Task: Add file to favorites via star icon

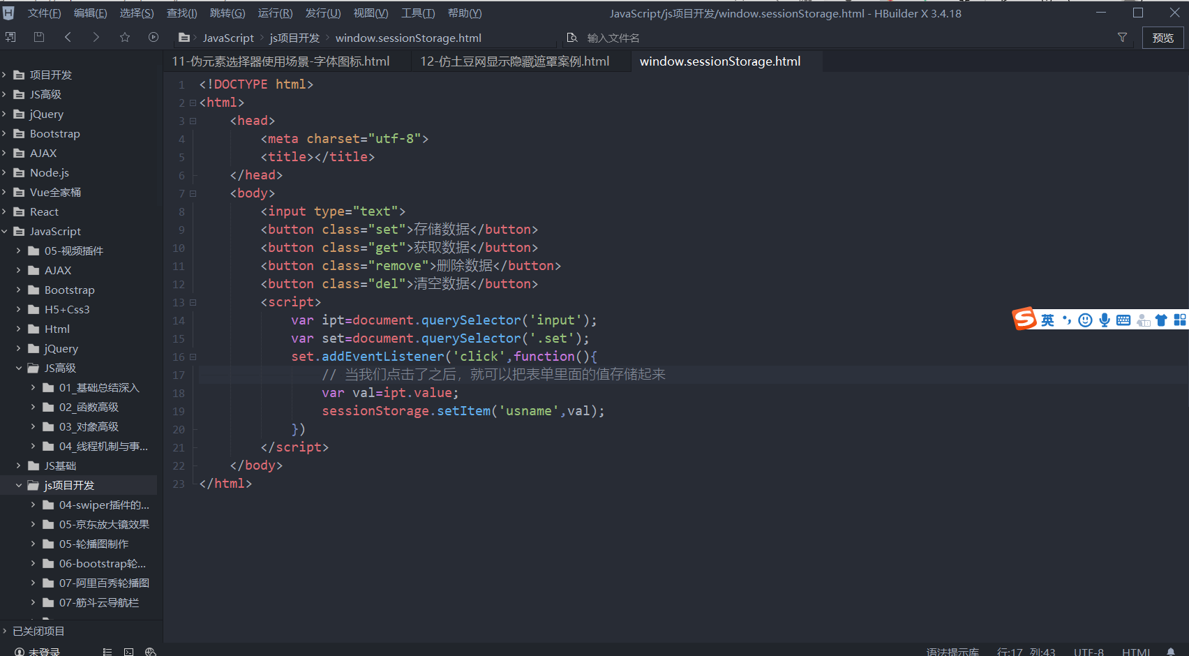Action: pos(124,37)
